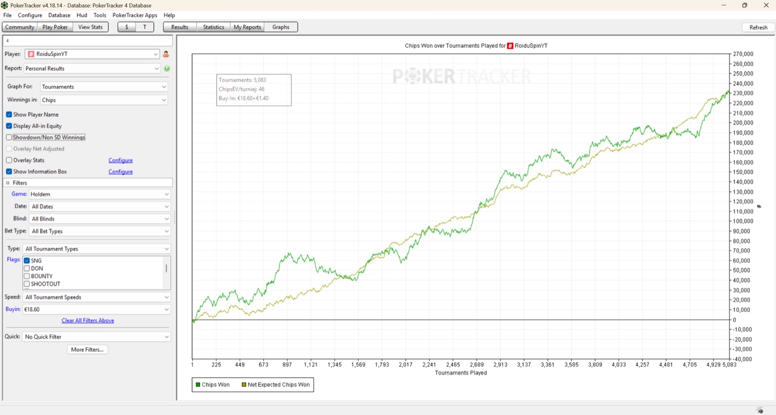Open the Winnings in dropdown

coord(104,100)
